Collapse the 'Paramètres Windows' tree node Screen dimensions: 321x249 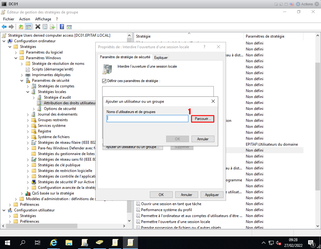pos(16,58)
